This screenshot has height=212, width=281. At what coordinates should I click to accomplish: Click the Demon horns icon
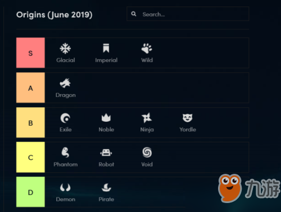[x=65, y=187]
